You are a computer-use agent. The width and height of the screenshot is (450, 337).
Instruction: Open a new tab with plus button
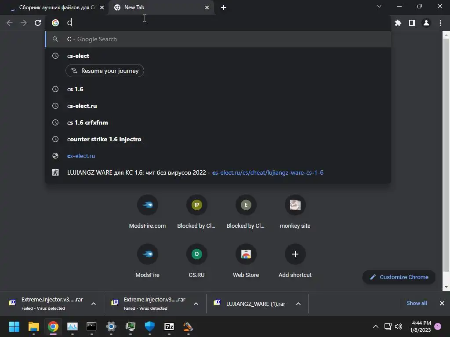(x=224, y=7)
